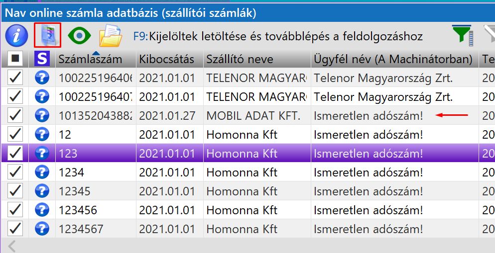Click the green funnel filter icon
The image size is (495, 253).
point(462,35)
